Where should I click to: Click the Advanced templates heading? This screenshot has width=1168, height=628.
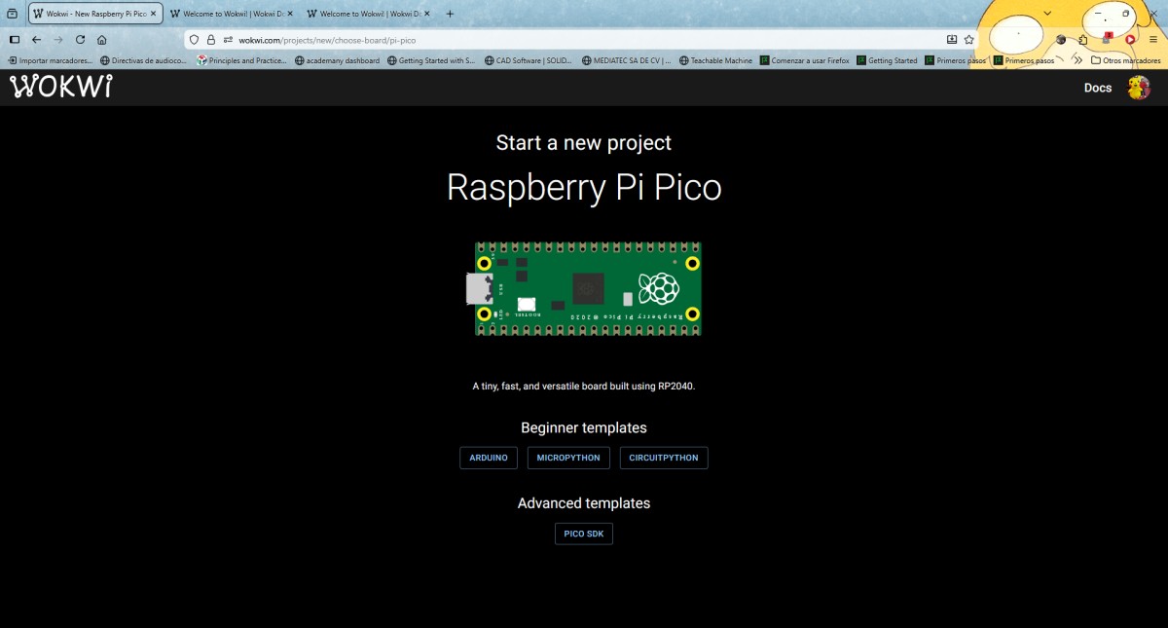coord(584,503)
